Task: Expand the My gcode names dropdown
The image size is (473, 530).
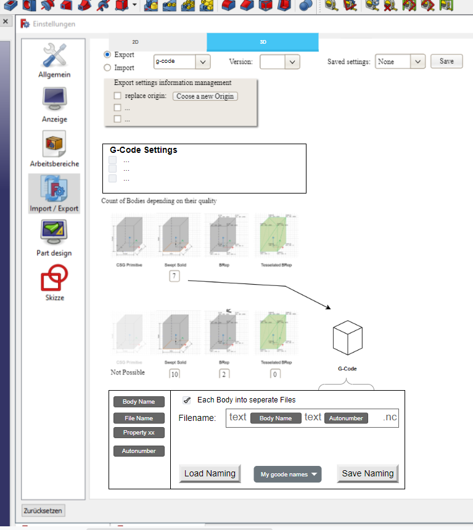Action: coord(288,474)
